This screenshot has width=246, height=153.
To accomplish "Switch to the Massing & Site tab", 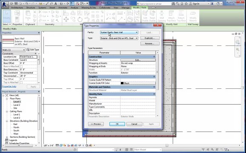I will (x=89, y=8).
